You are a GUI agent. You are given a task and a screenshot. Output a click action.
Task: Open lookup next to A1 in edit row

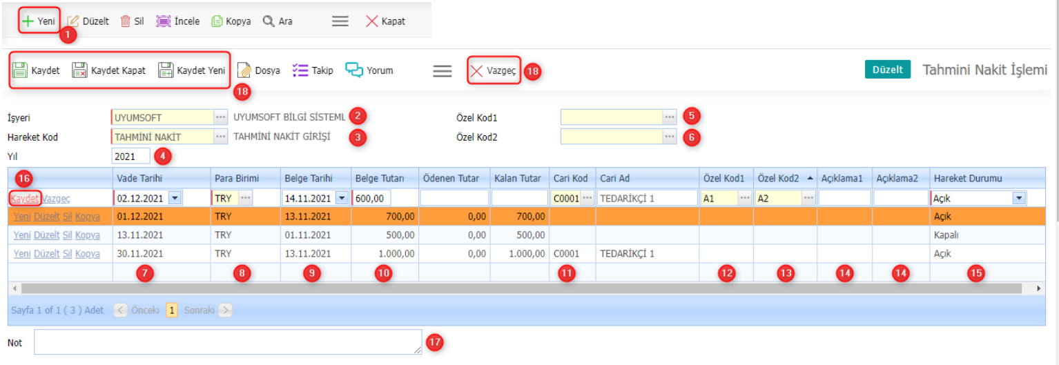click(x=745, y=198)
